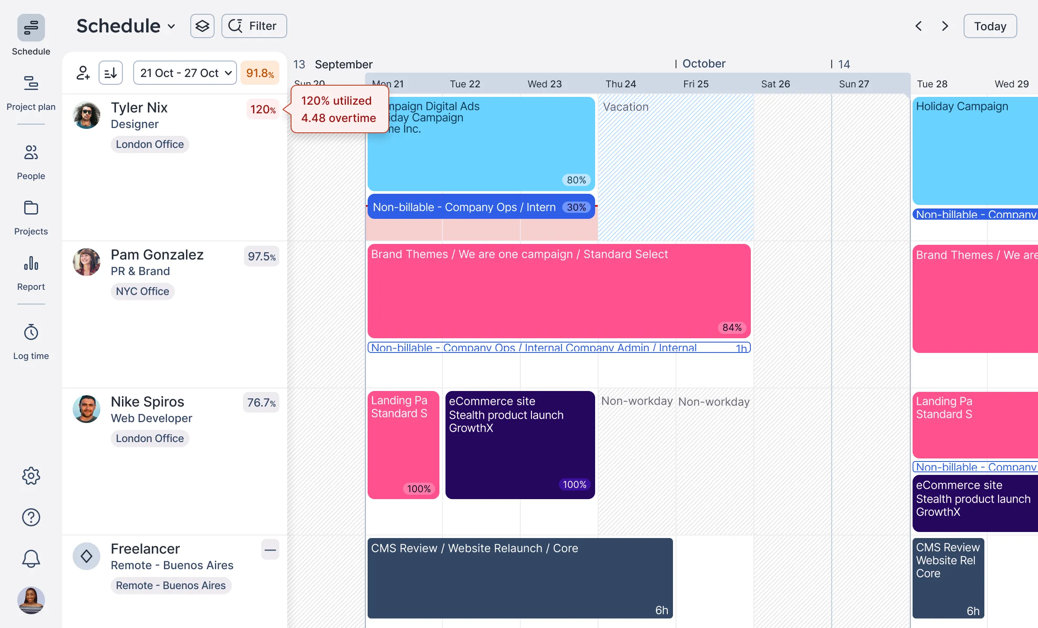Open the help question mark icon
Viewport: 1038px width, 628px height.
tap(31, 517)
